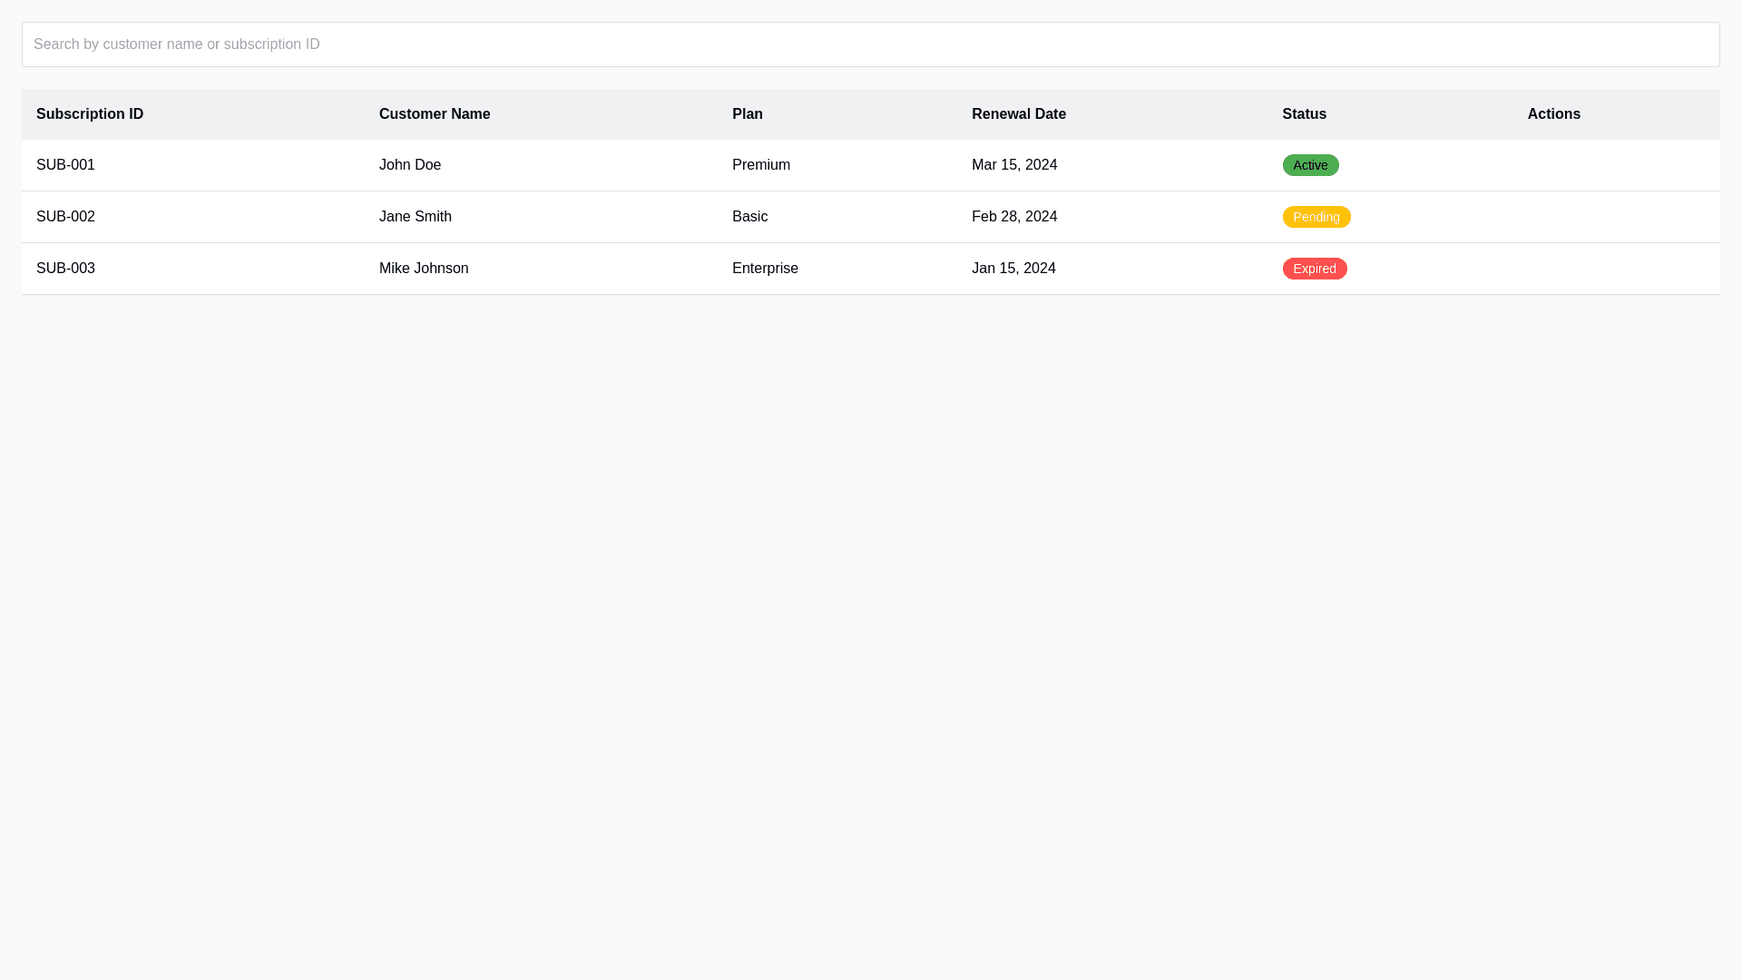The width and height of the screenshot is (1742, 980).
Task: Click the Customer Name column header
Action: click(435, 114)
